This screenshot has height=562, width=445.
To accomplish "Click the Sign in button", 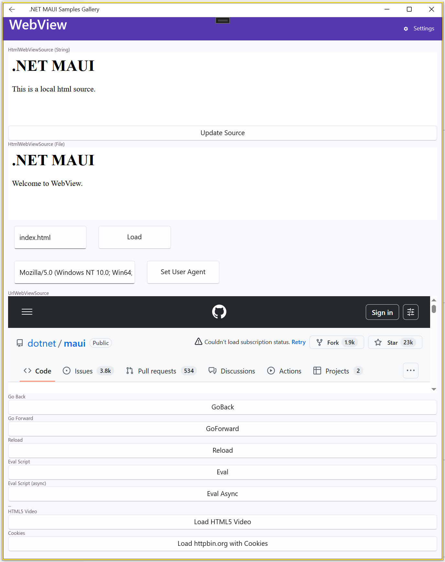I will point(382,312).
